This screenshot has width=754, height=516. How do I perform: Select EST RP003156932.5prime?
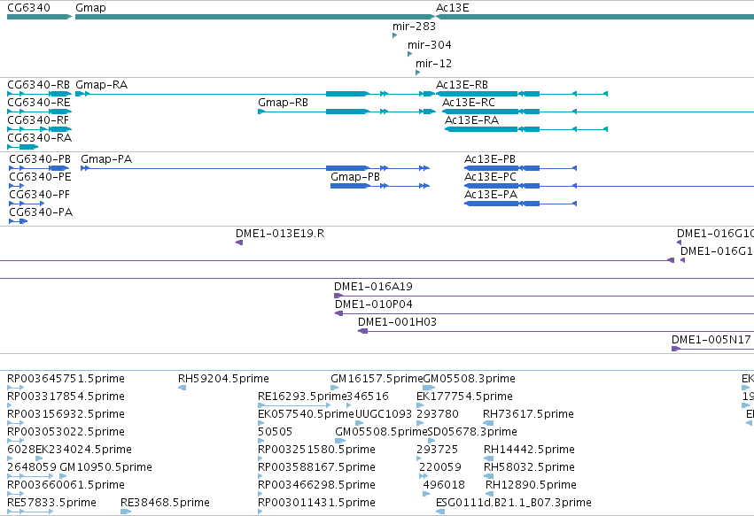(66, 414)
